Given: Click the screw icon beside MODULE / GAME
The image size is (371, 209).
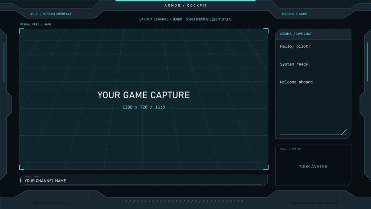Looking at the screenshot, I should tap(340, 14).
